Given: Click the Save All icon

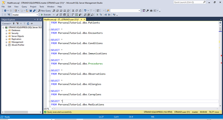Looking at the screenshot, I should (34, 11).
